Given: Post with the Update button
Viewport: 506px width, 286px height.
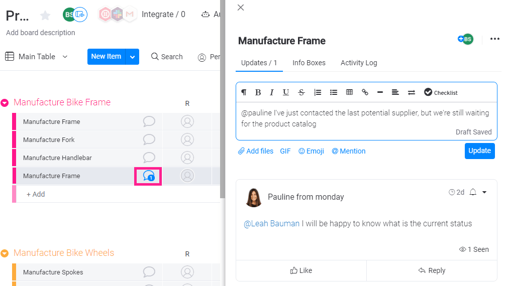Looking at the screenshot, I should pyautogui.click(x=479, y=151).
